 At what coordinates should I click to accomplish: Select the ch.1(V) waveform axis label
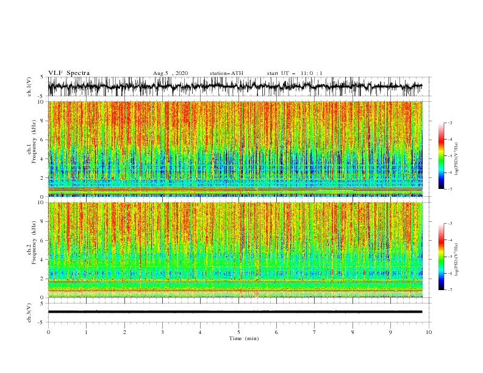click(x=29, y=87)
